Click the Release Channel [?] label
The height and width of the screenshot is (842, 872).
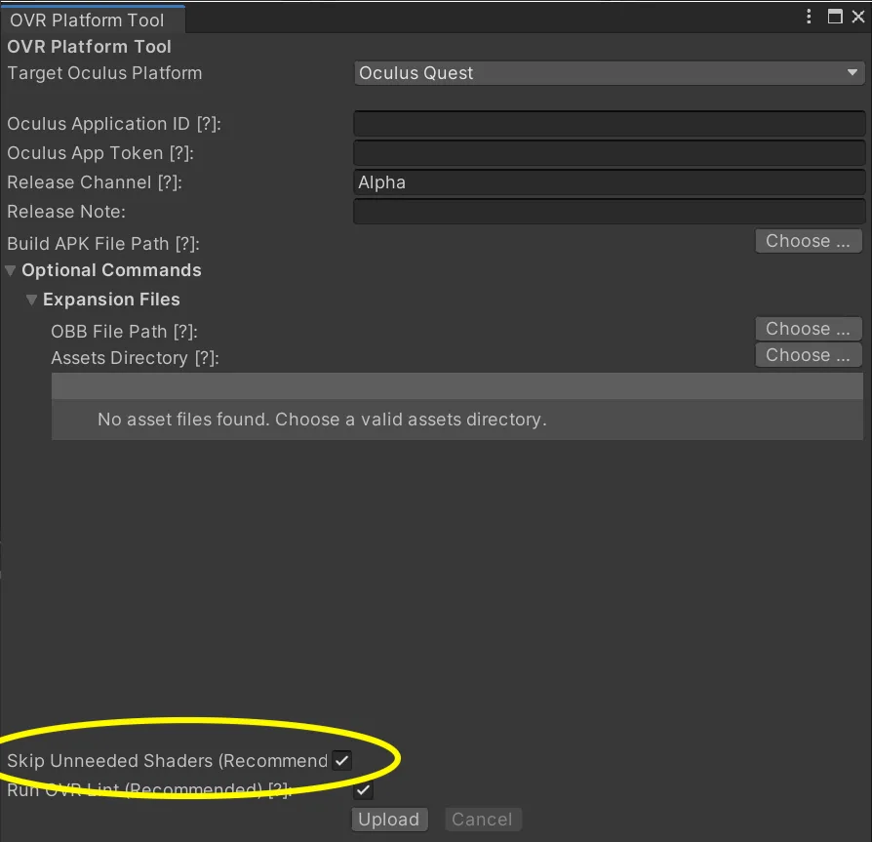(95, 182)
